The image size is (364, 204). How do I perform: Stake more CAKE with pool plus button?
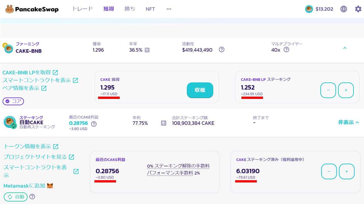pos(347,171)
